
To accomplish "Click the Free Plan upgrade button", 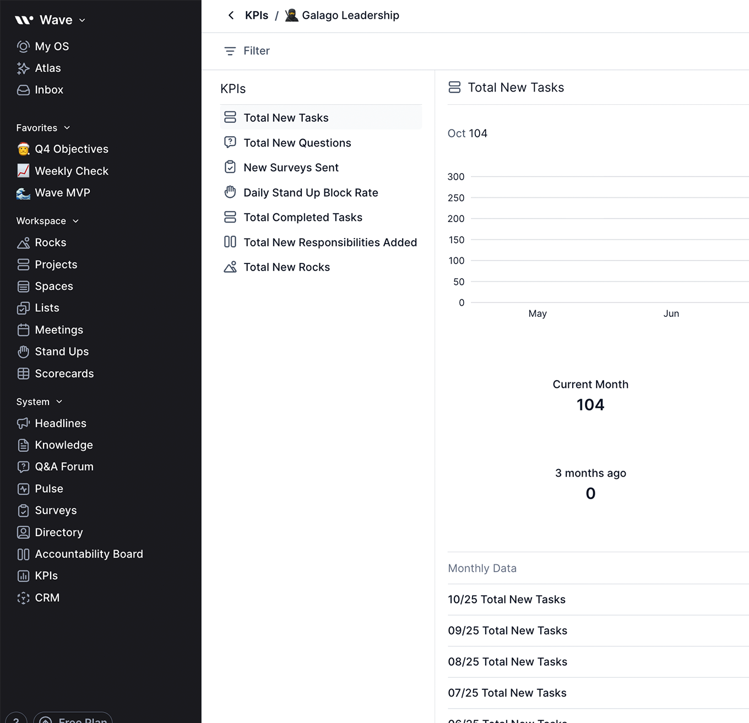I will [73, 719].
